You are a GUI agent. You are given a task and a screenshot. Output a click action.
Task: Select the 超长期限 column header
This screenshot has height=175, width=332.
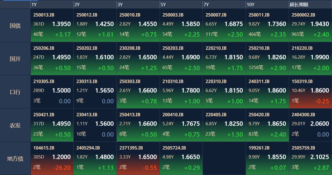[310, 5]
